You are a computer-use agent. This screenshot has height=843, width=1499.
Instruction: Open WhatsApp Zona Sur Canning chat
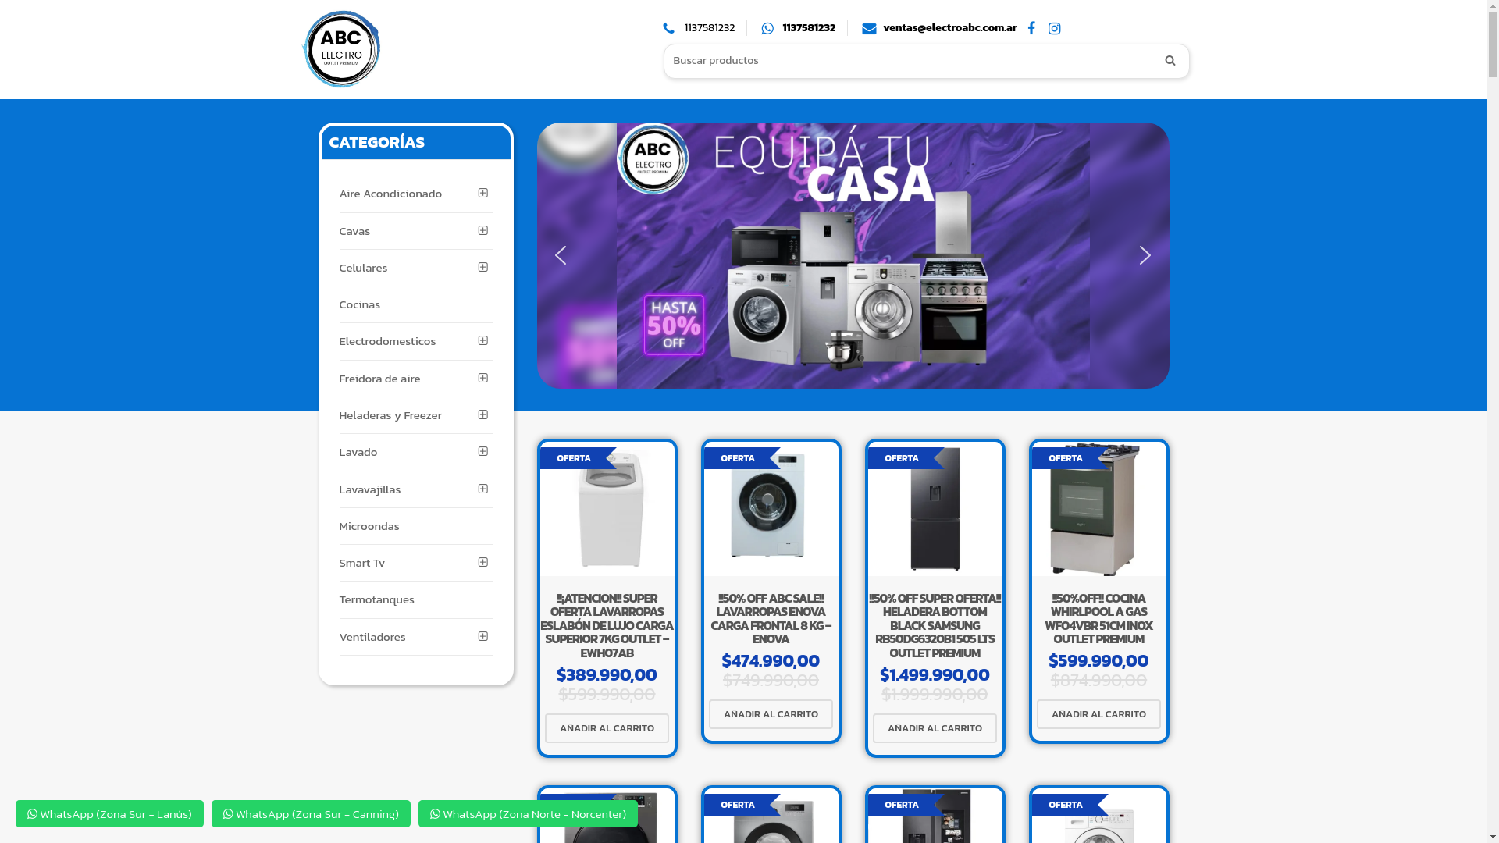click(x=311, y=813)
